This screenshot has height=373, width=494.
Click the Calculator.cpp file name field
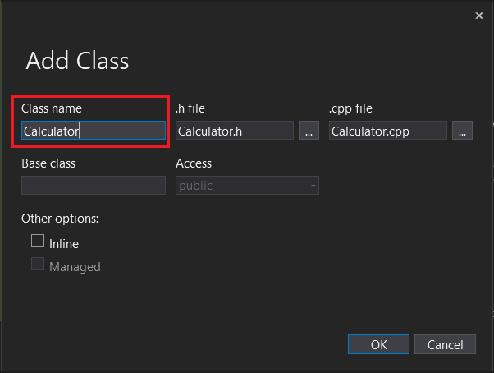(387, 131)
